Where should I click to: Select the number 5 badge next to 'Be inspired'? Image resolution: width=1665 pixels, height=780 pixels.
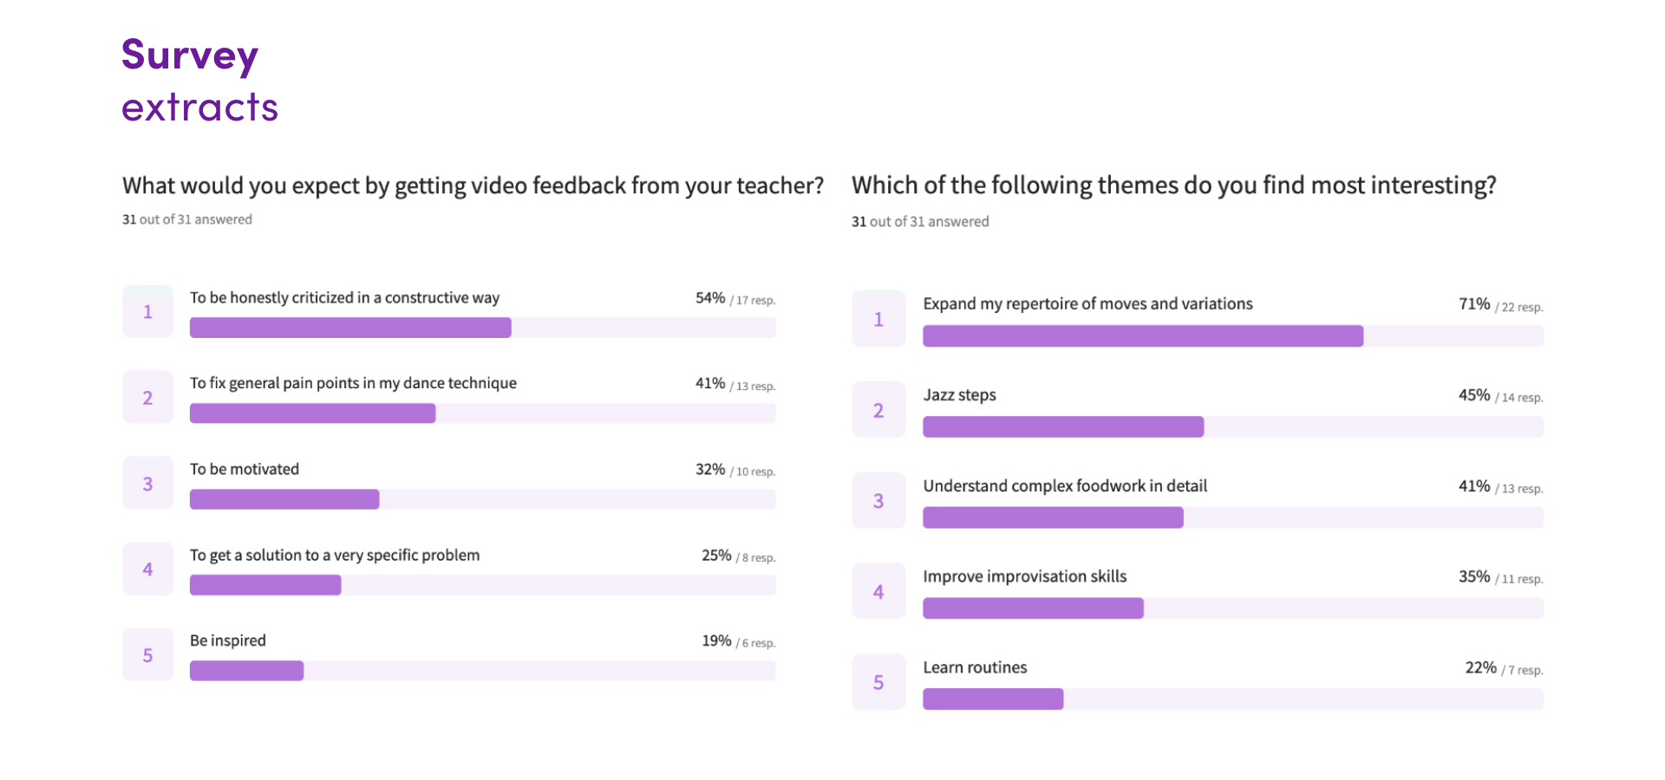(147, 655)
